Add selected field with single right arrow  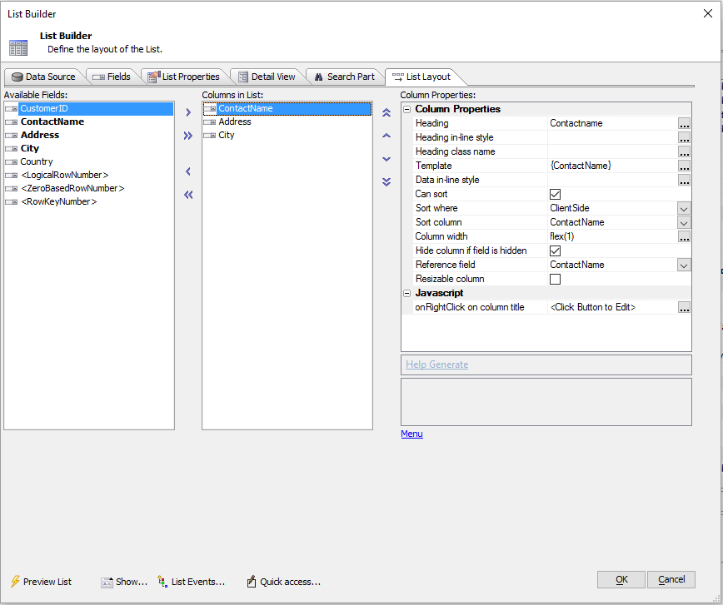click(188, 112)
